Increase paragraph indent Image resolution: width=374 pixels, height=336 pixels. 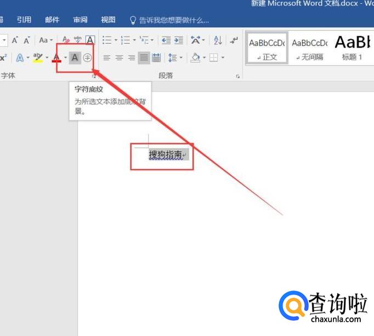click(179, 40)
